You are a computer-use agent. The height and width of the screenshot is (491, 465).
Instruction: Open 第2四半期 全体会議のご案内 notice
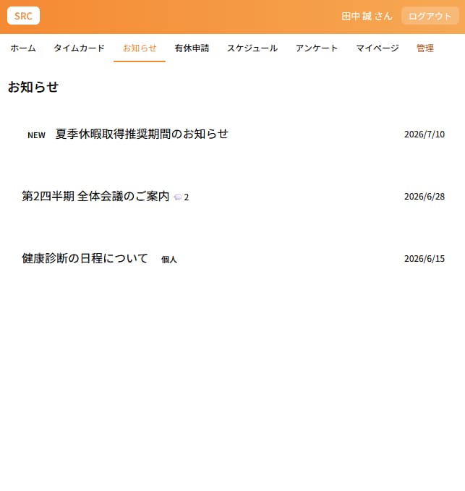pos(95,197)
